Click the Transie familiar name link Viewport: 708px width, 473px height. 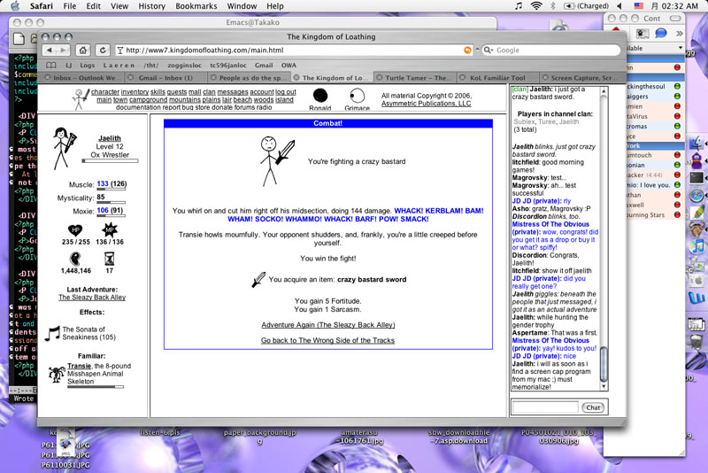[79, 366]
